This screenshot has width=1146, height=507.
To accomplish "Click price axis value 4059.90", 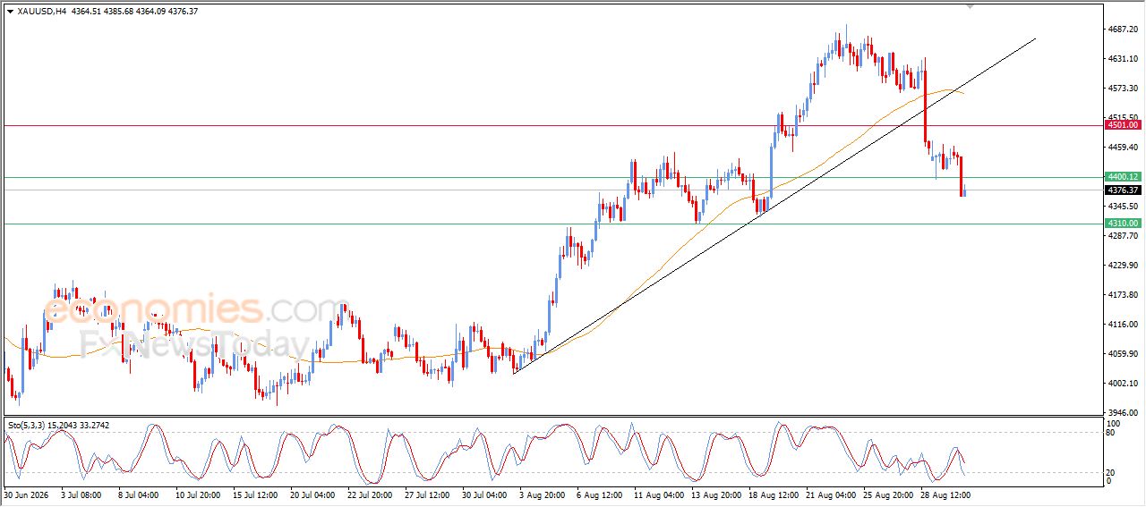I will click(1123, 354).
